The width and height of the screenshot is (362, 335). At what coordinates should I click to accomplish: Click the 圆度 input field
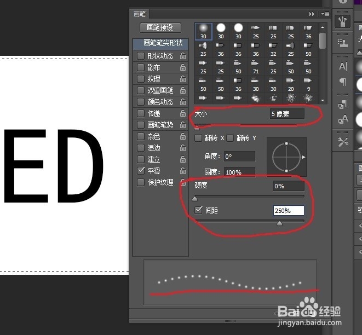(x=239, y=172)
